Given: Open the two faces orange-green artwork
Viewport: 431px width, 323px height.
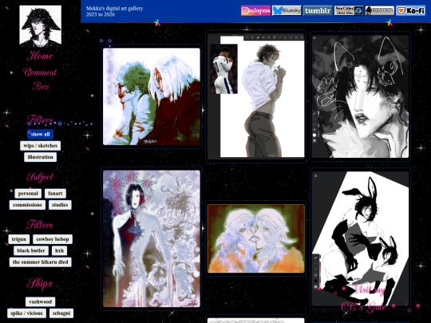Looking at the screenshot, I should [256, 238].
